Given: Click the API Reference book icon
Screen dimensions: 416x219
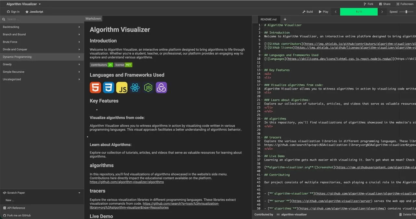Looking at the screenshot, I should pyautogui.click(x=5, y=208).
